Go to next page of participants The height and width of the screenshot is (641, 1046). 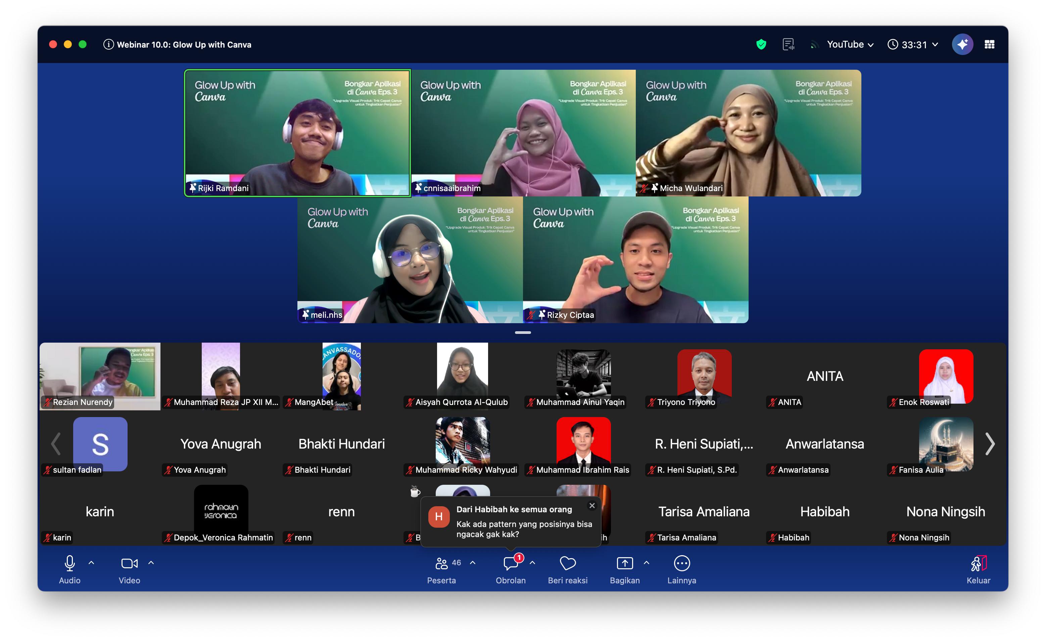tap(990, 444)
